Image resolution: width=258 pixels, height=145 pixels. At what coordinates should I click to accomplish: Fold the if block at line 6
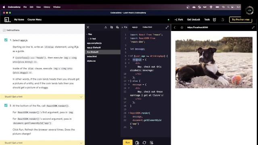click(x=129, y=56)
